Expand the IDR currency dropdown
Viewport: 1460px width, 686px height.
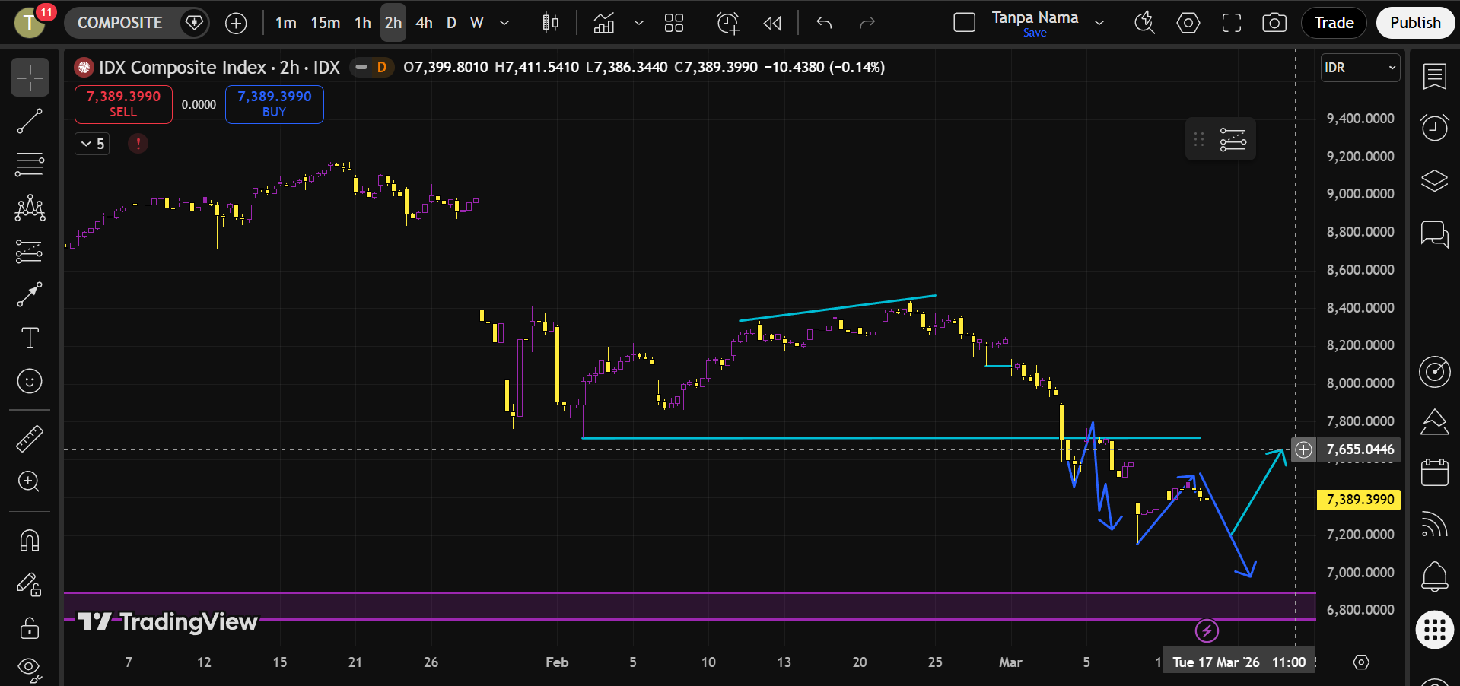click(x=1360, y=68)
